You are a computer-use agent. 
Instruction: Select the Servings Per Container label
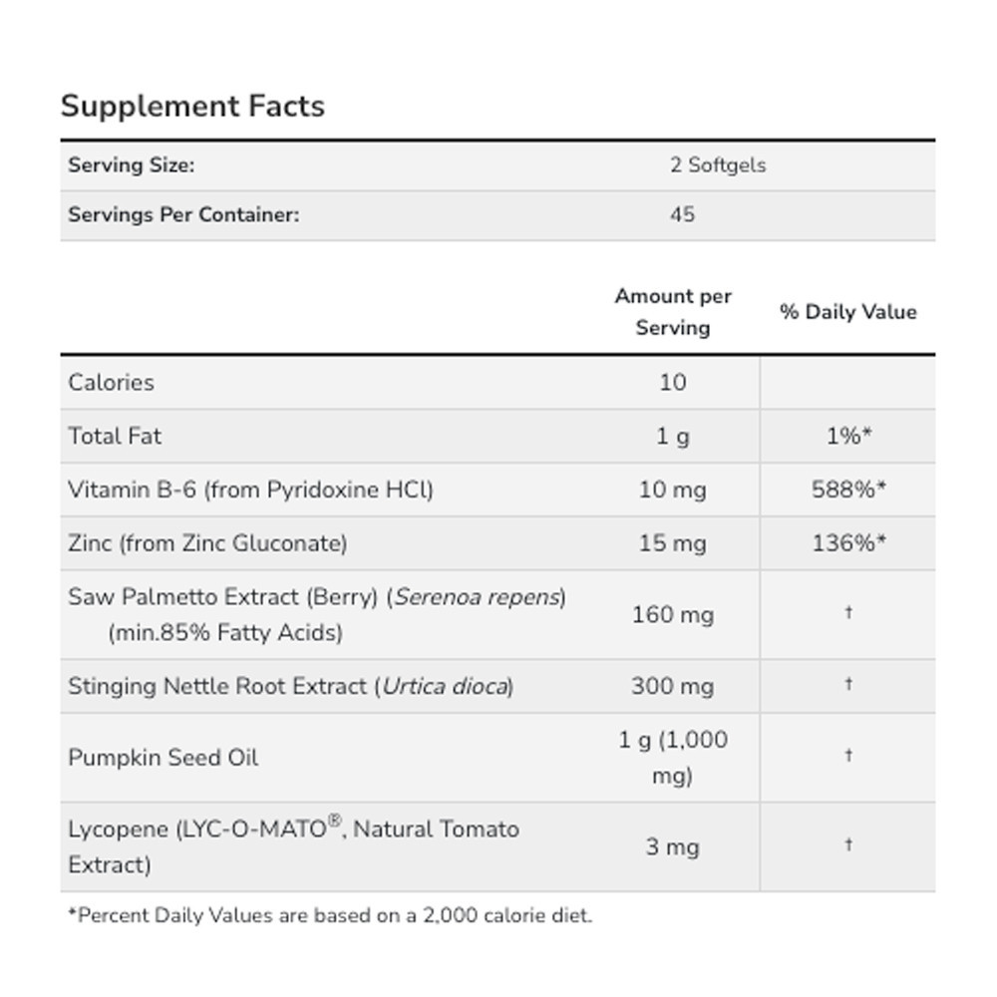click(183, 214)
